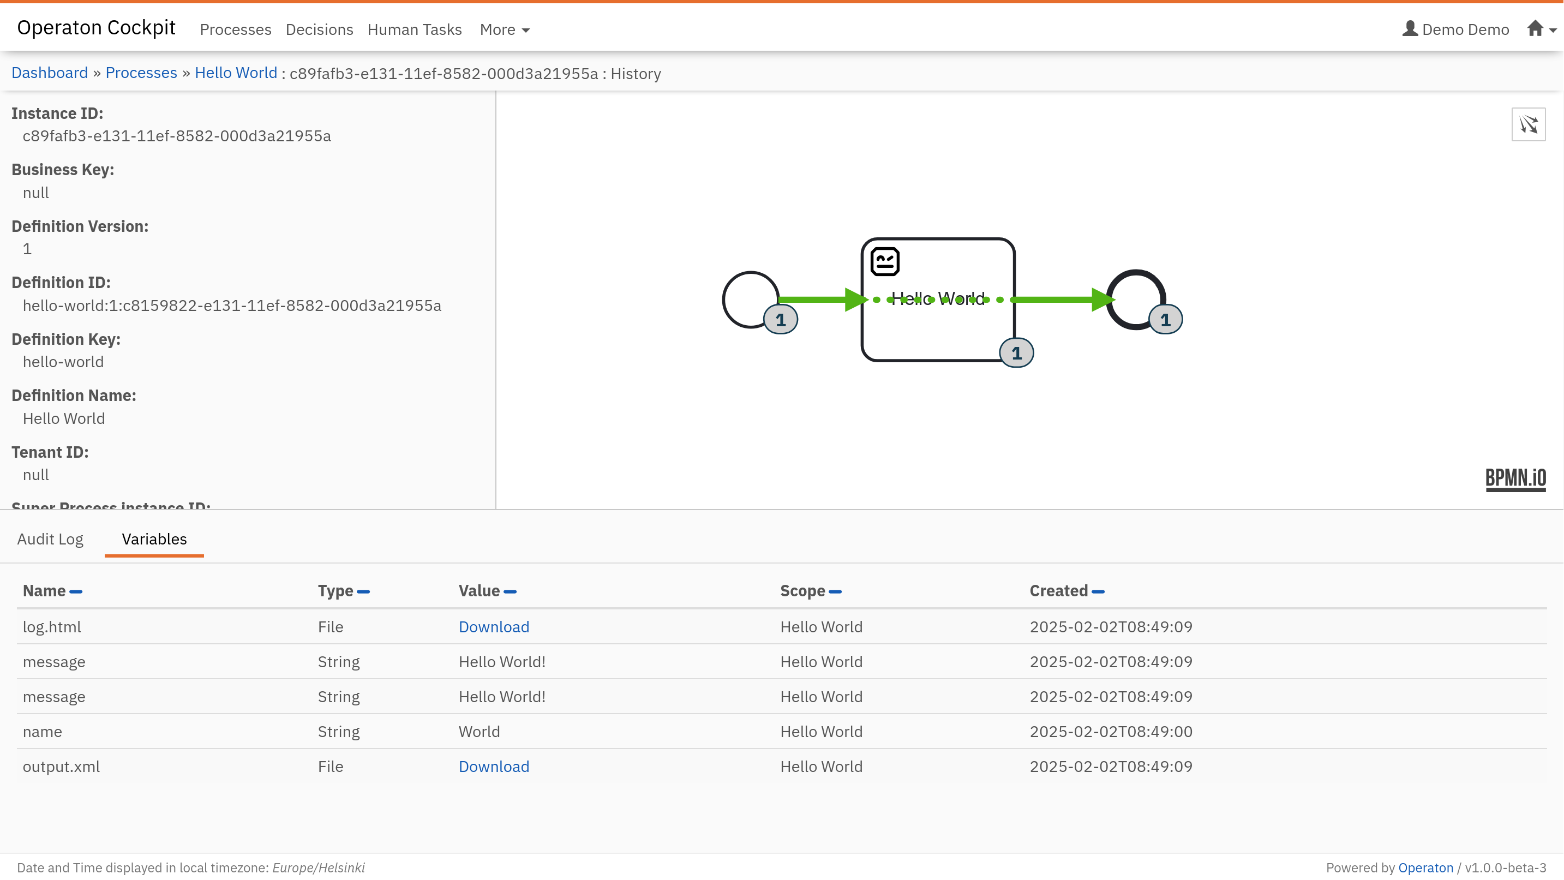Screen dimensions: 1564x880
Task: Go to Processes breadcrumb link
Action: [141, 73]
